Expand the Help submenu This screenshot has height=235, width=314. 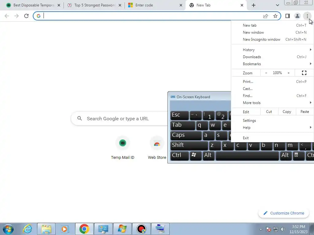tap(273, 128)
